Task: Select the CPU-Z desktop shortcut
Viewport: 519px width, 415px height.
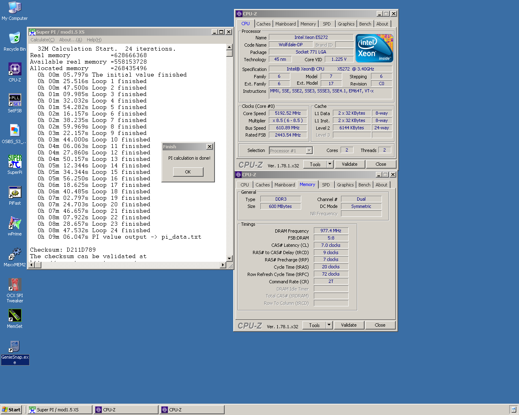Action: (15, 72)
